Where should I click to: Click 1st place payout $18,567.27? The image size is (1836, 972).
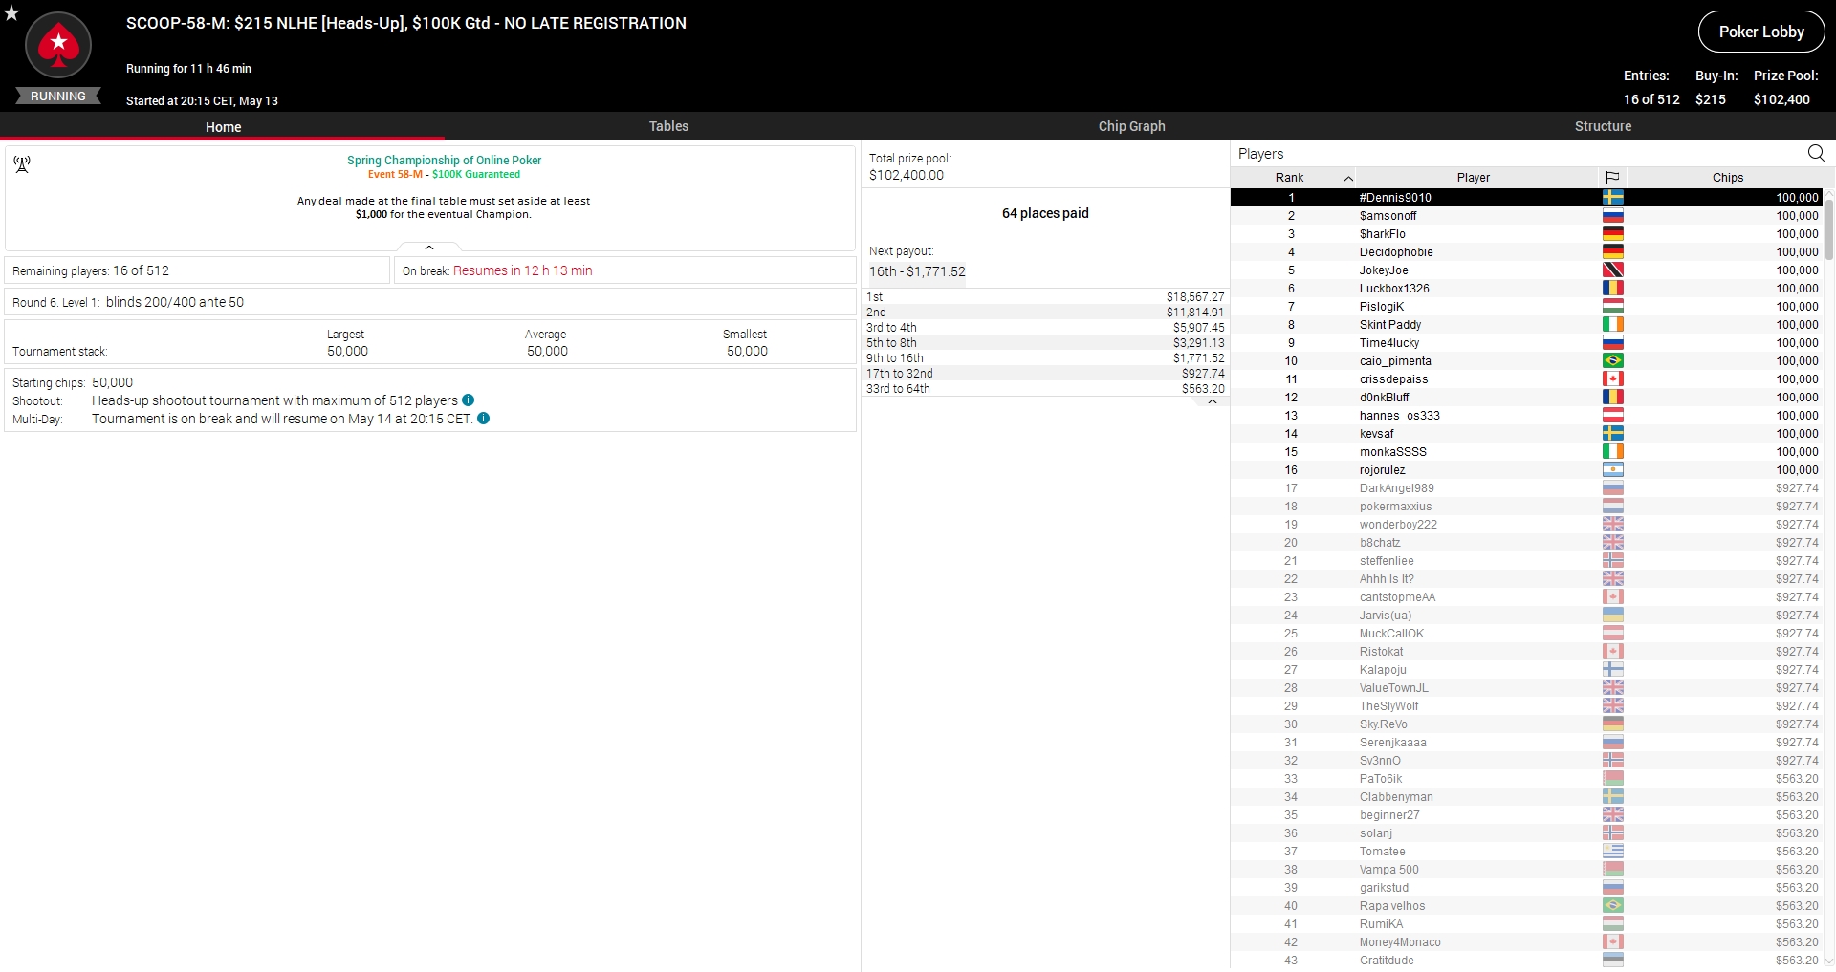pos(1194,297)
